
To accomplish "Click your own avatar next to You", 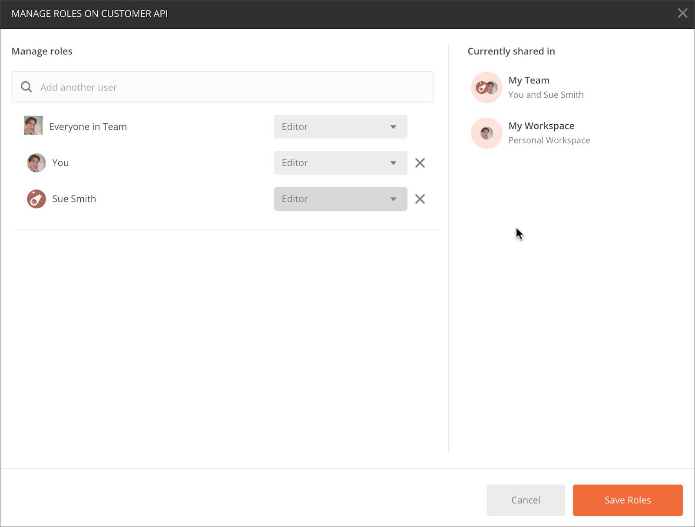I will 36,163.
